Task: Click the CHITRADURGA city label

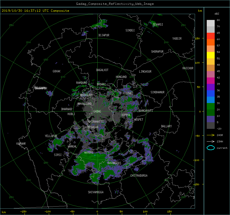Action: click(139, 176)
